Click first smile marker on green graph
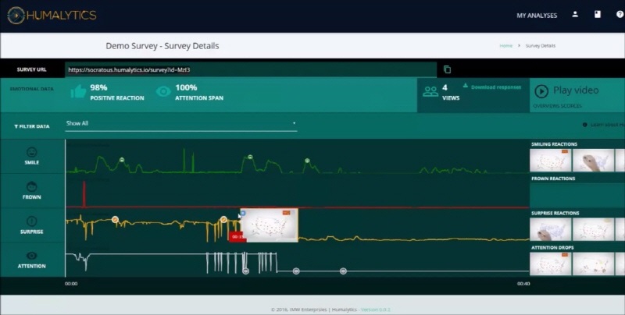Viewport: 625px width, 315px height. [122, 160]
